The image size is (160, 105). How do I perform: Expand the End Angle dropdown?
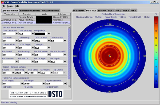43,84
